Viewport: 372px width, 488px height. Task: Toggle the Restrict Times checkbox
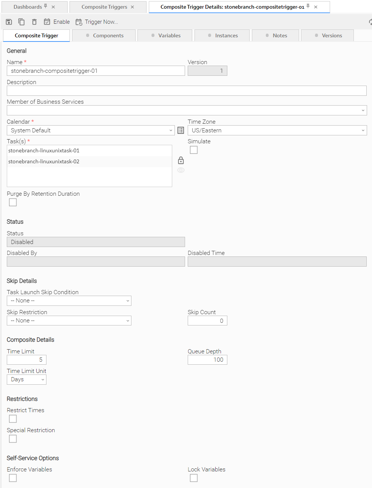click(13, 419)
